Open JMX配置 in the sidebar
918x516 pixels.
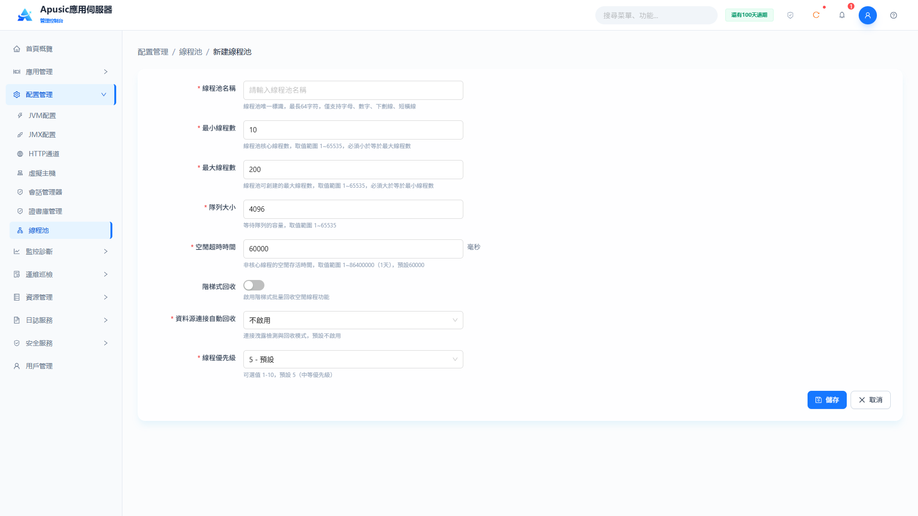pyautogui.click(x=61, y=135)
